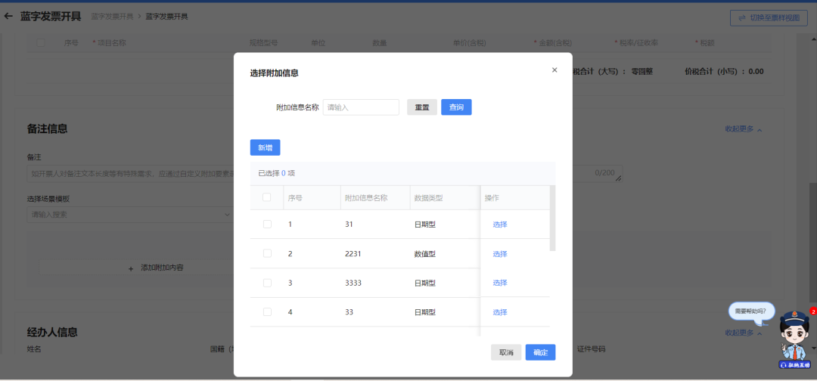
Task: Close the 选择附加信息 dialog with X
Action: tap(554, 70)
